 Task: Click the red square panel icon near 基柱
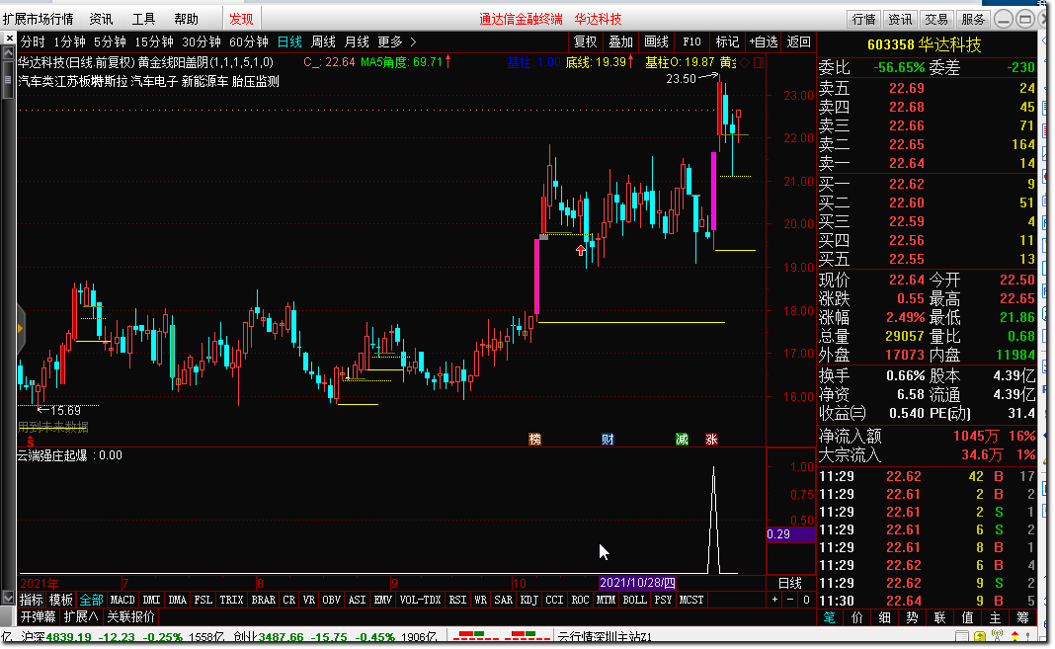click(x=759, y=62)
